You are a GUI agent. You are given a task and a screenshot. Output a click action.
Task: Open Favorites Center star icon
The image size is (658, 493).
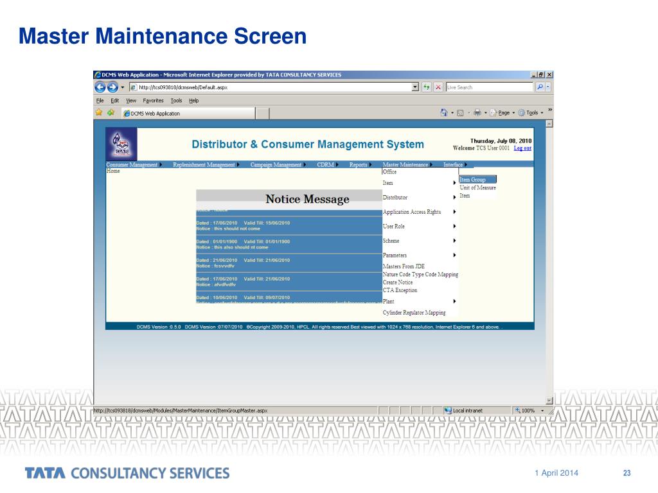click(99, 112)
